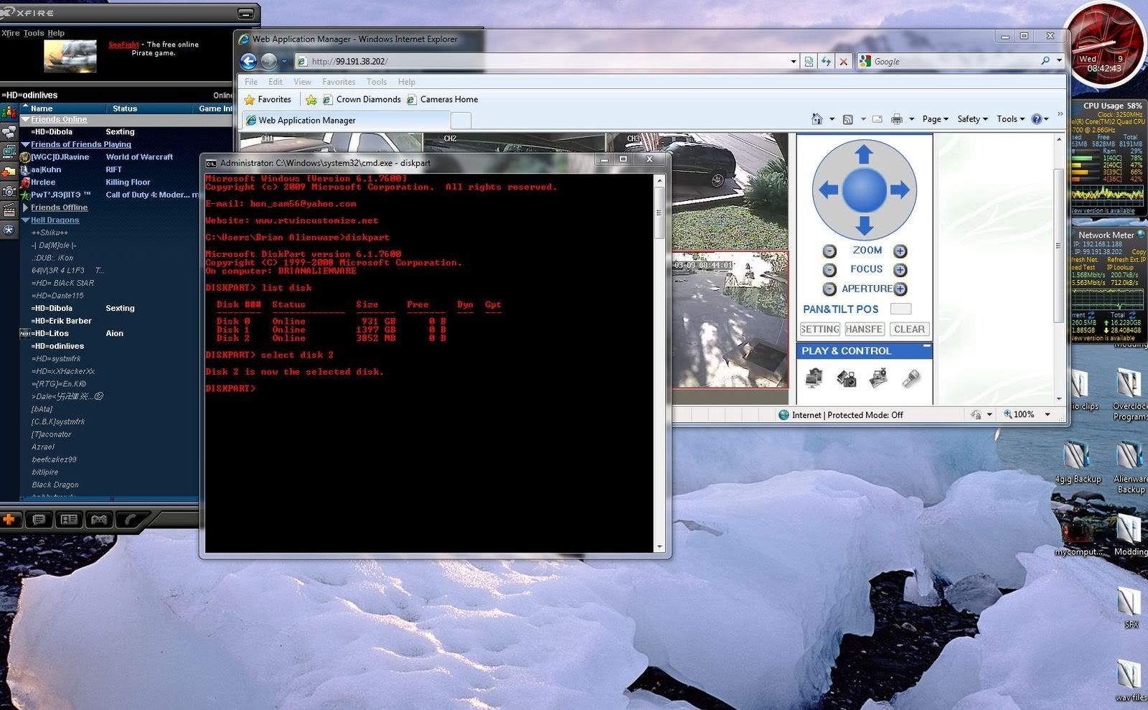Open Cameras Home favorites link
Image resolution: width=1148 pixels, height=710 pixels.
[442, 100]
